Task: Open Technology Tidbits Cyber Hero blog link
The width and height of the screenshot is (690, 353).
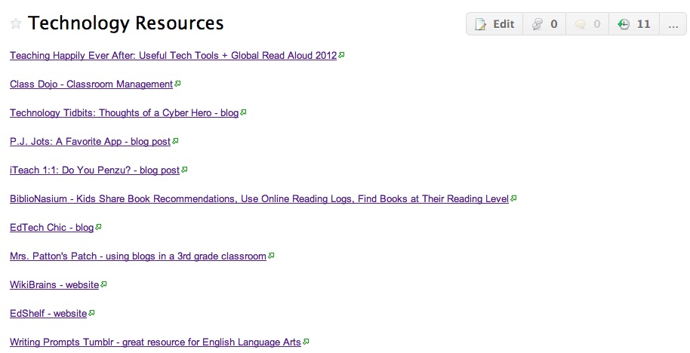Action: click(124, 113)
